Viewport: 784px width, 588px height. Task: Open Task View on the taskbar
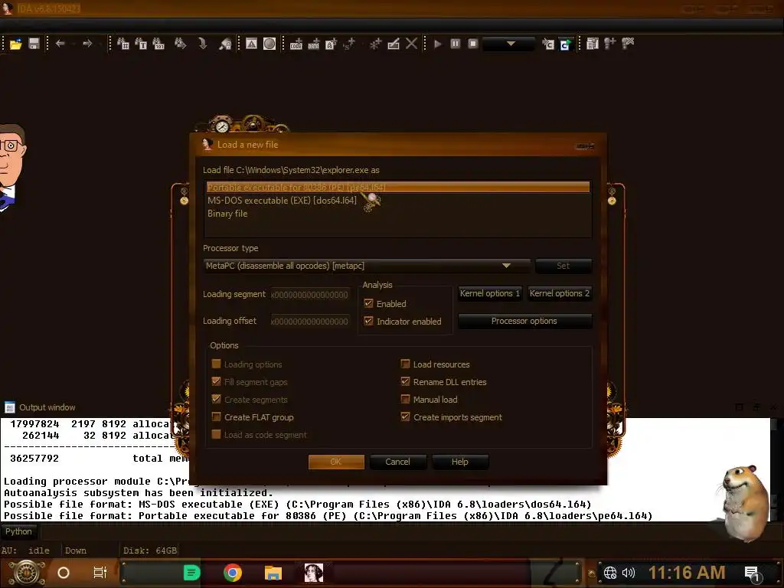click(x=100, y=573)
